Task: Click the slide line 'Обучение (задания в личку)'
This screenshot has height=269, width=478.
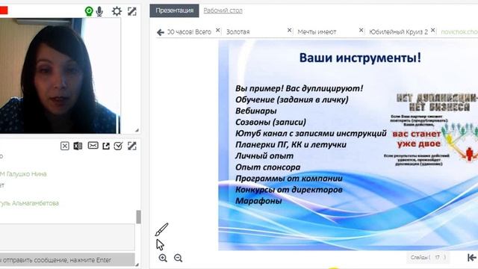Action: pyautogui.click(x=292, y=99)
